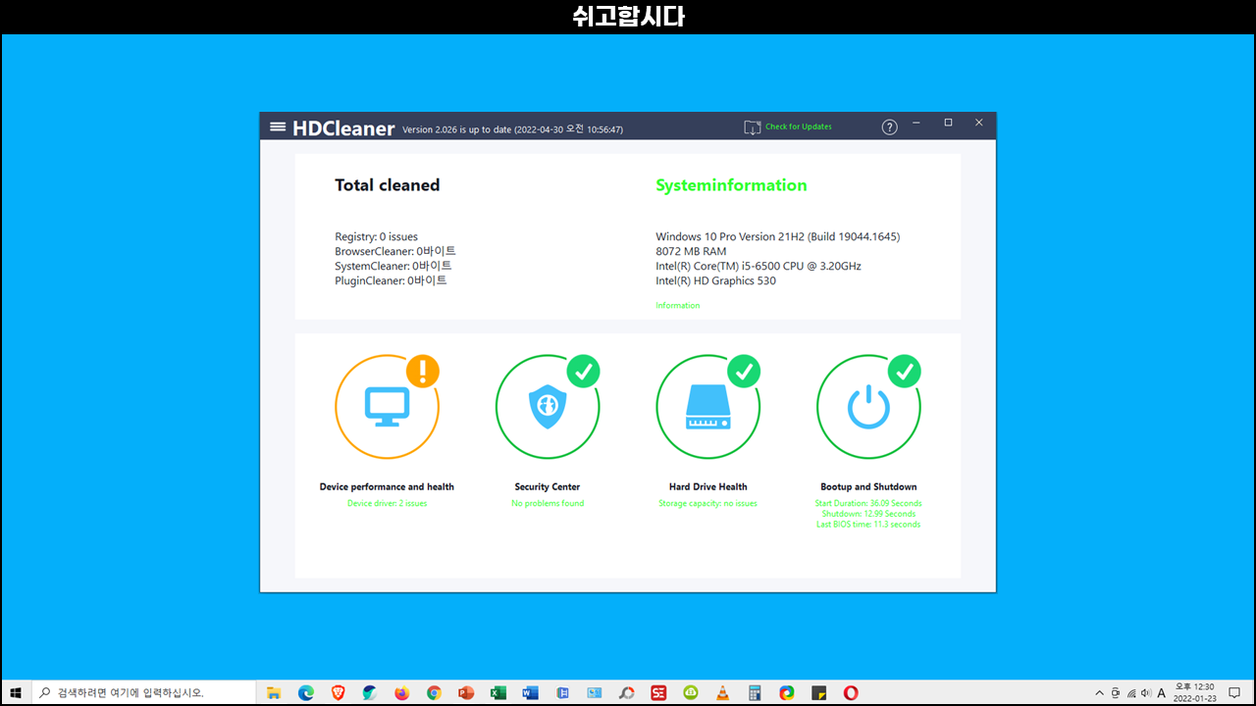Screen dimensions: 1256x706
Task: Open the Security Center shield icon
Action: (x=548, y=406)
